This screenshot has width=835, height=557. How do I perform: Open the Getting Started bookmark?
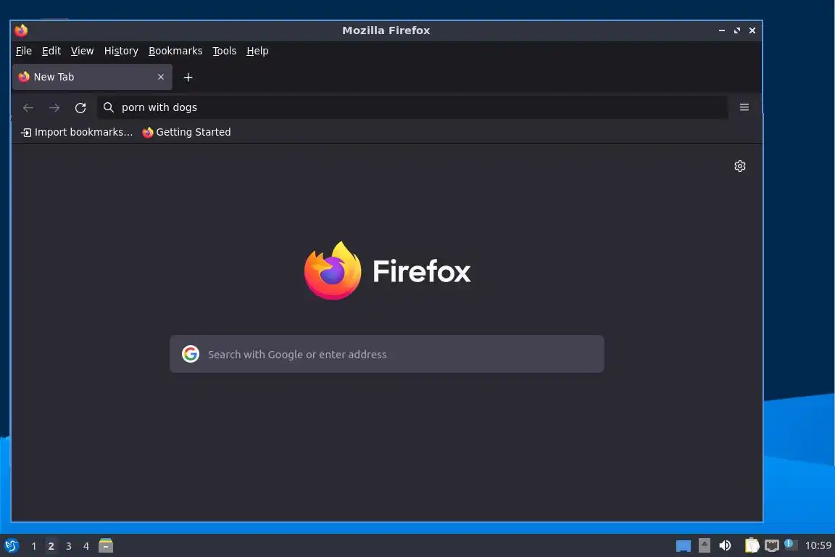tap(186, 132)
